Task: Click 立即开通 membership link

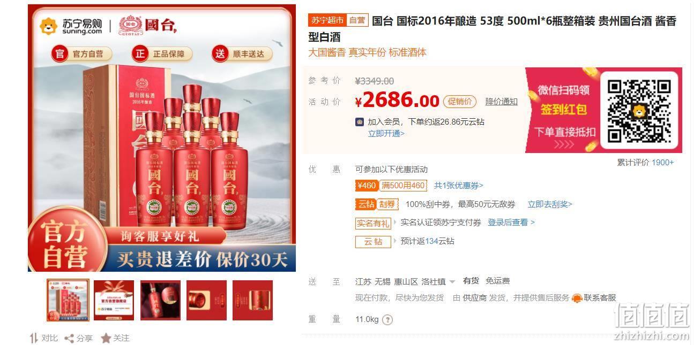Action: [386, 134]
